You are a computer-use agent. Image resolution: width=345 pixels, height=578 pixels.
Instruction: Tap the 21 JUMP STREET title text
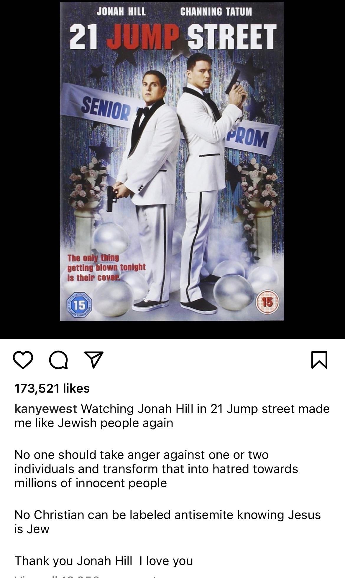click(173, 37)
